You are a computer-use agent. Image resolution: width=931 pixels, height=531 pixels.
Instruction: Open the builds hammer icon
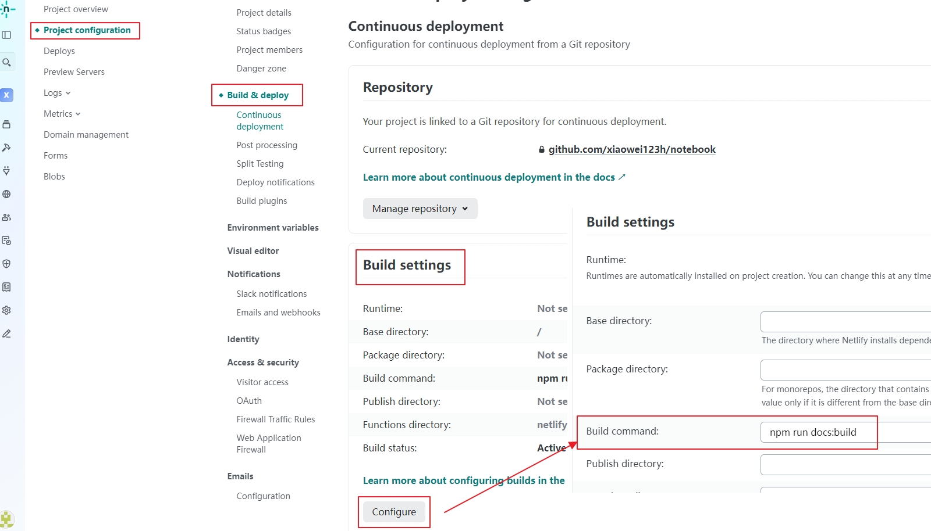tap(6, 148)
